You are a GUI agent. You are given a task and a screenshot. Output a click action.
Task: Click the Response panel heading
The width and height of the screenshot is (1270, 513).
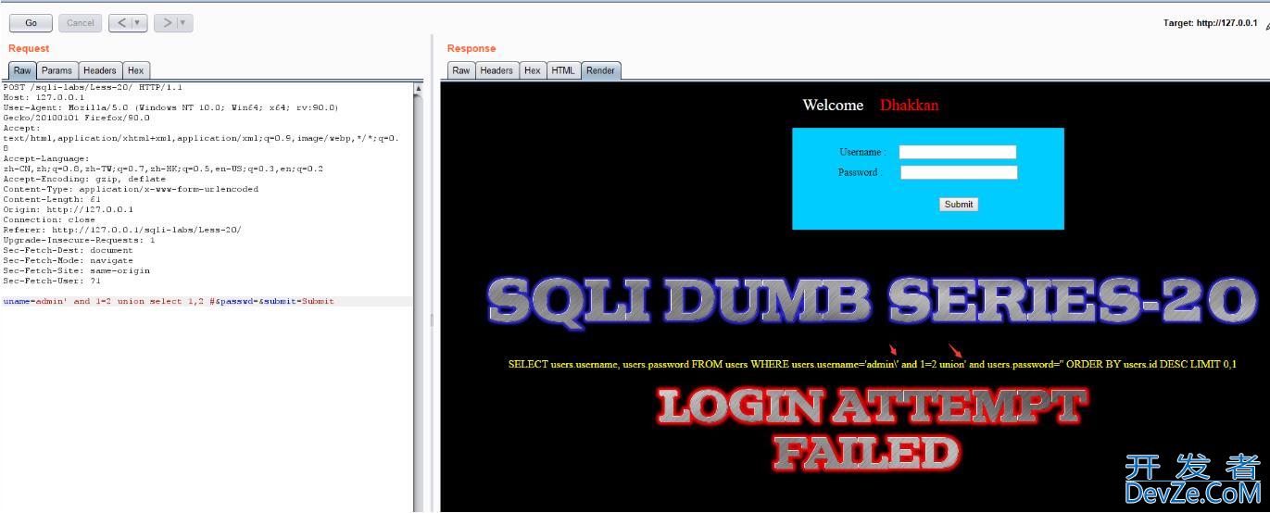click(472, 48)
